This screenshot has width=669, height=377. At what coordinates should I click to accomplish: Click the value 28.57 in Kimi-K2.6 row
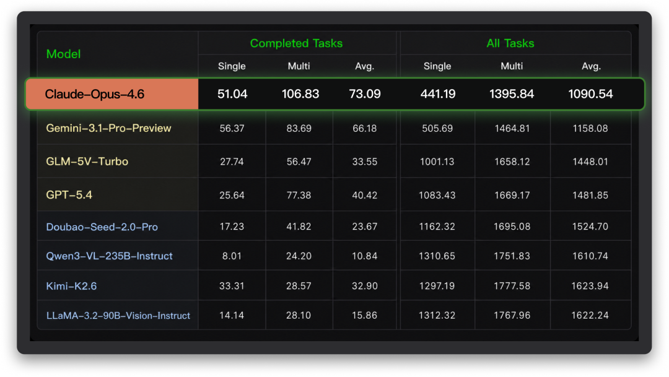click(x=299, y=286)
